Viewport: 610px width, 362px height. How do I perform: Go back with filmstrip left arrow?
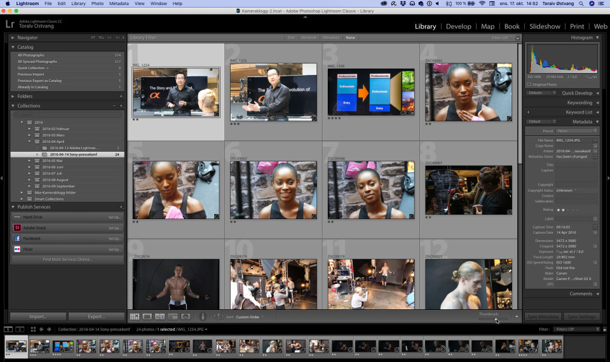[x=41, y=330]
